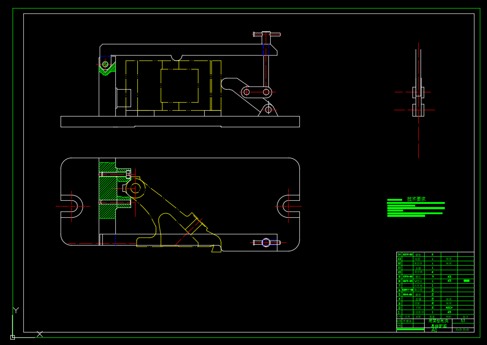Select the solid green block in row 8 remarks
487x345 pixels.
tap(466, 281)
